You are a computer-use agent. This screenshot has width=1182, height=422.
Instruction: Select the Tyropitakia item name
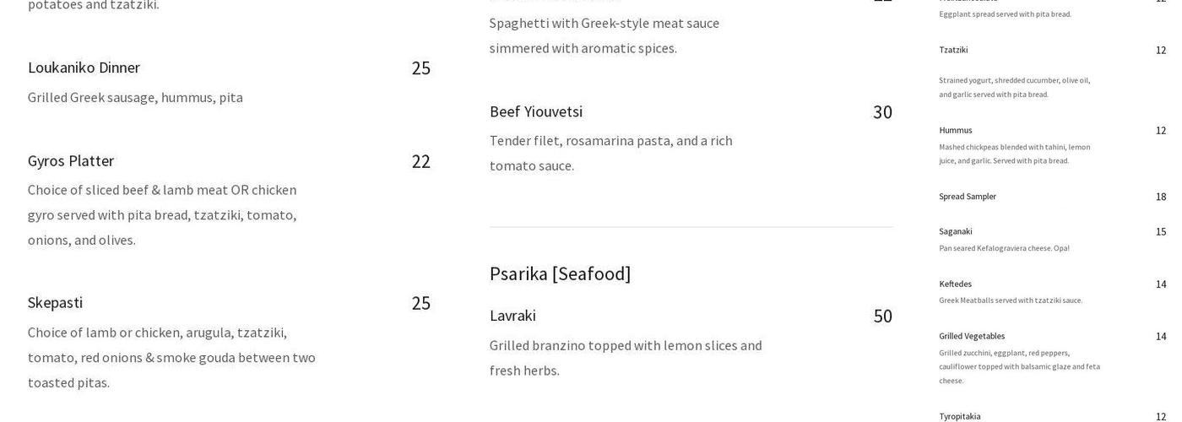click(959, 416)
